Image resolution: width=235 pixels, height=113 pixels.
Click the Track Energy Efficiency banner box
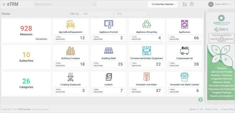click(221, 38)
